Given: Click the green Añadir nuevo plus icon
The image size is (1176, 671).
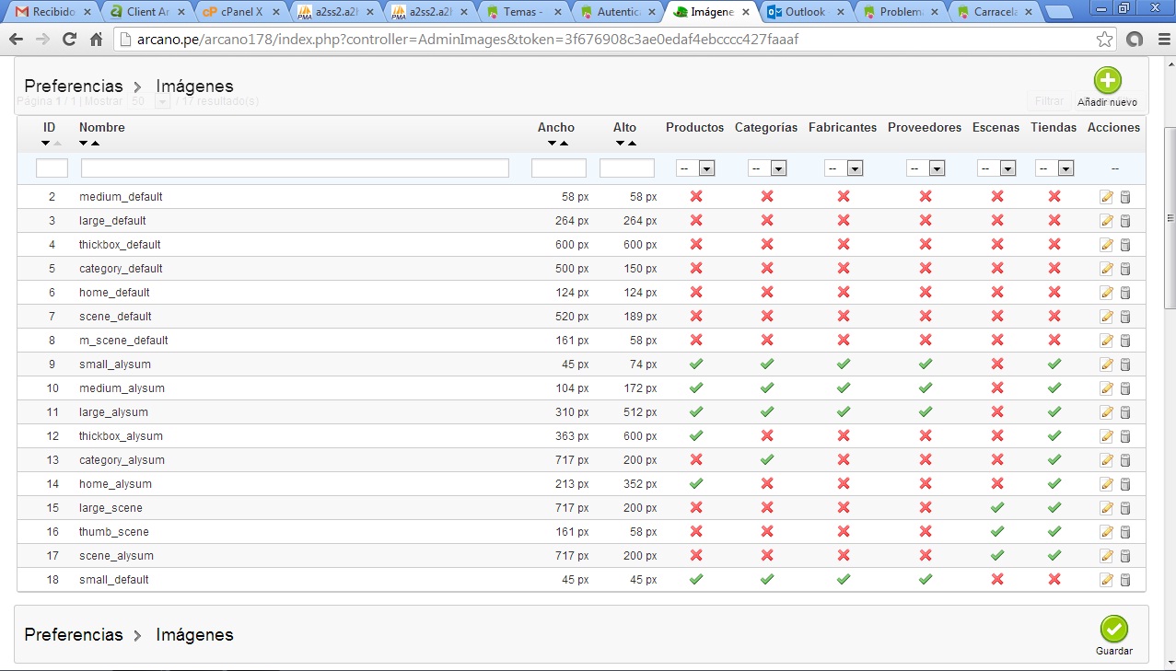Looking at the screenshot, I should [1108, 81].
